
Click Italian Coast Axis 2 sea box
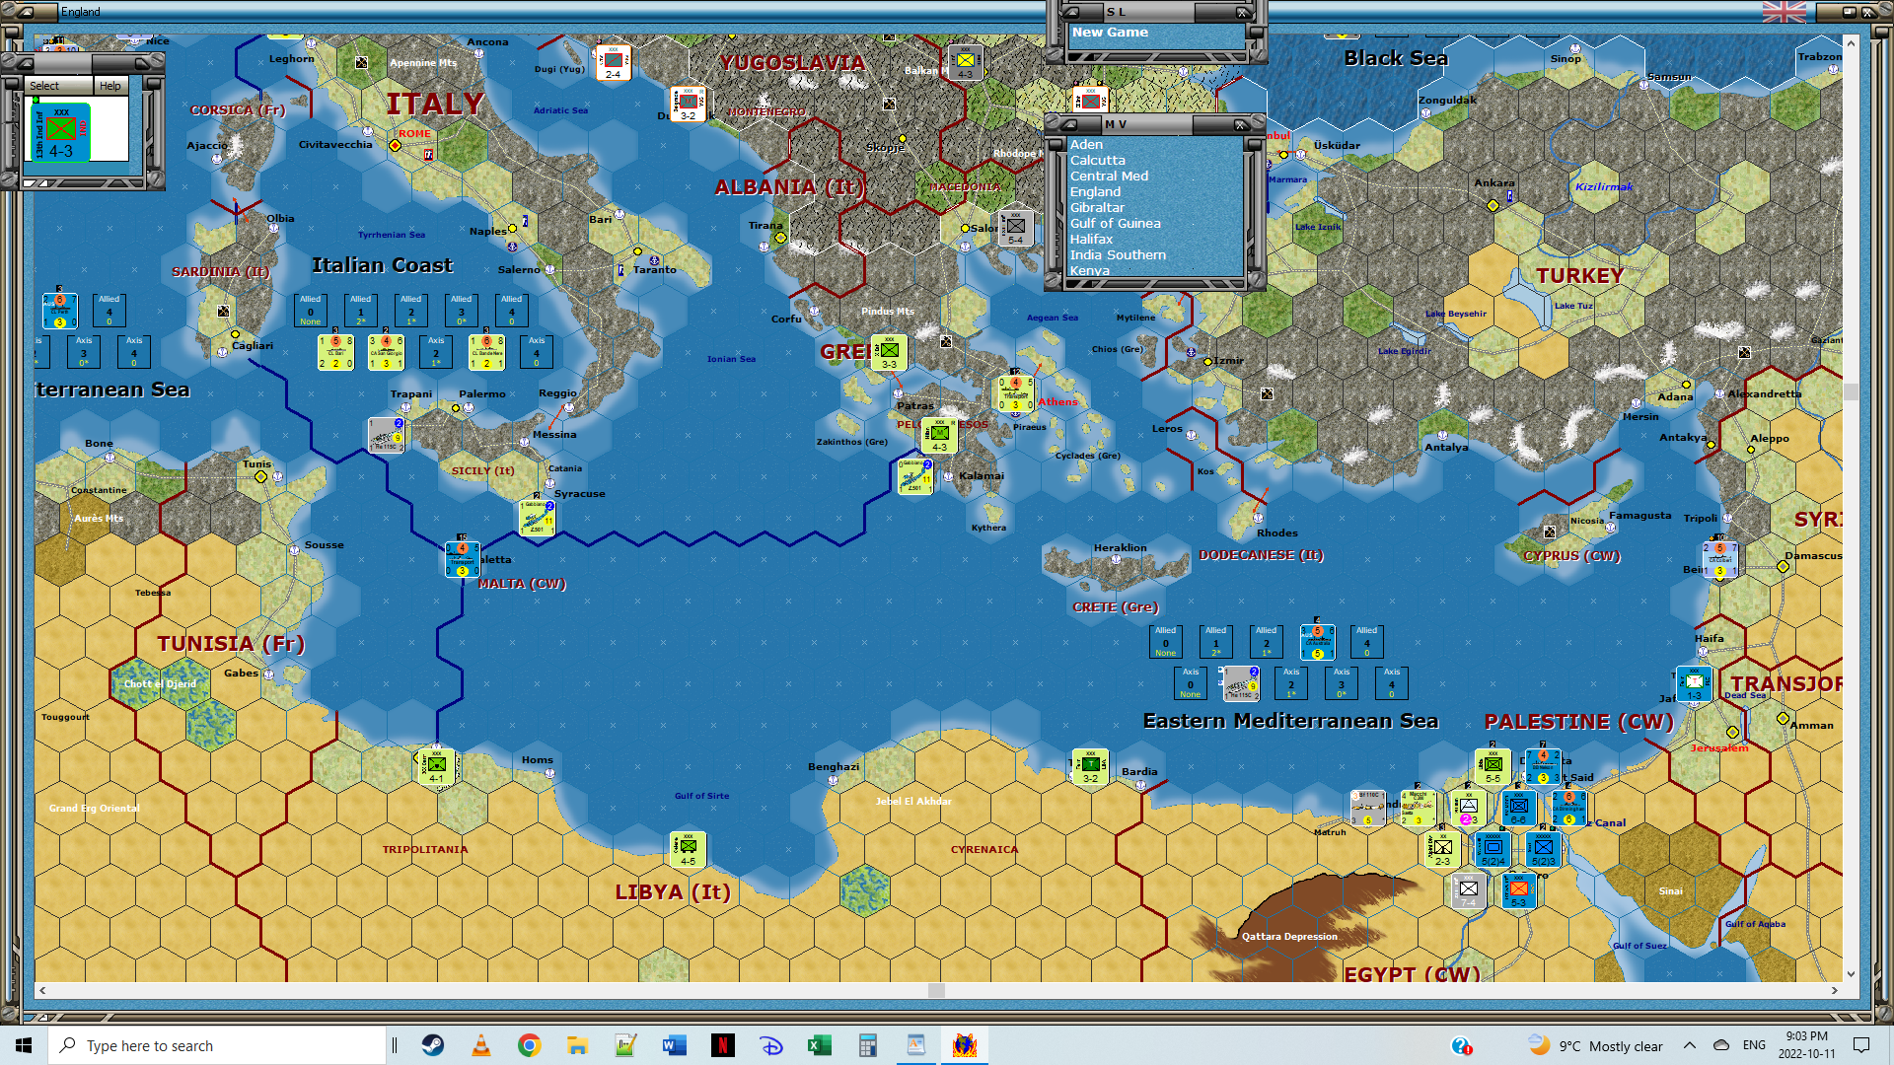coord(436,352)
